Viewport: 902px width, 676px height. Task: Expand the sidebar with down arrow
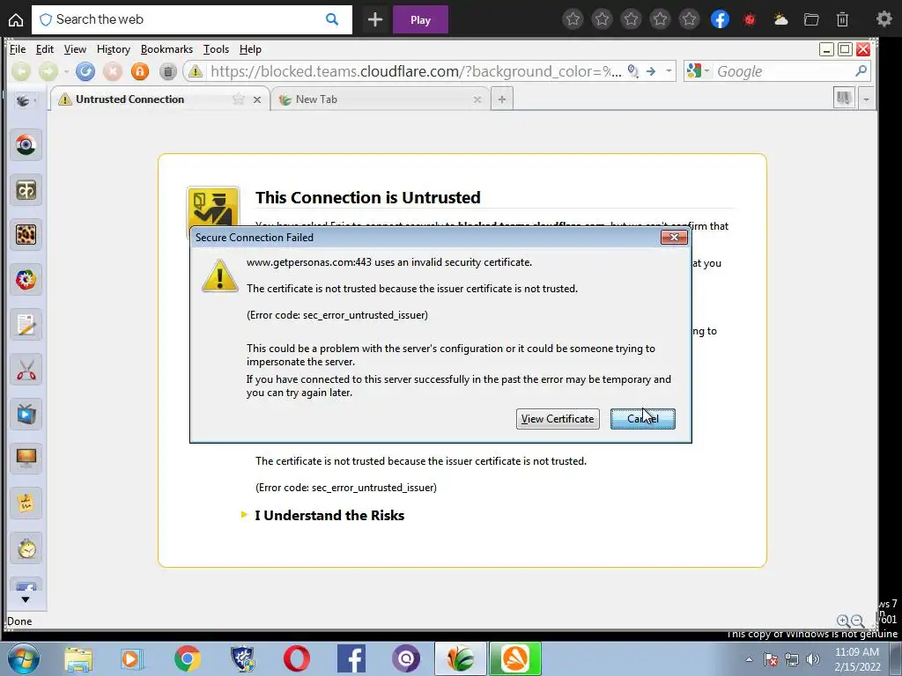(x=26, y=599)
